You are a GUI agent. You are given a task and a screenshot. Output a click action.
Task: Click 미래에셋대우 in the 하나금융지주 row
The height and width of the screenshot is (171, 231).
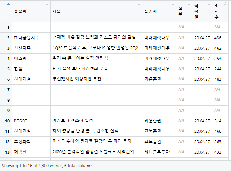tap(157, 38)
